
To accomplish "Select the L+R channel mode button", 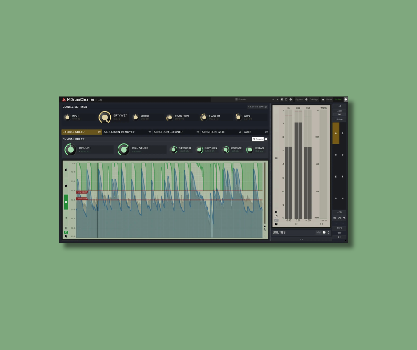I will [x=339, y=106].
